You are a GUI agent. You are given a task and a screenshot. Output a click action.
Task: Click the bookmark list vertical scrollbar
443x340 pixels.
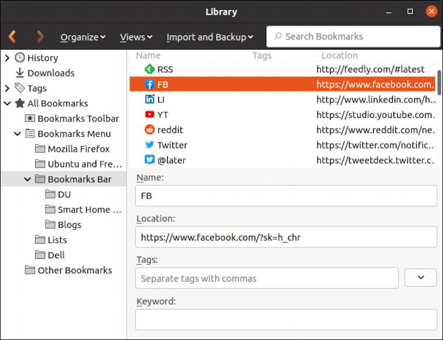pyautogui.click(x=440, y=83)
